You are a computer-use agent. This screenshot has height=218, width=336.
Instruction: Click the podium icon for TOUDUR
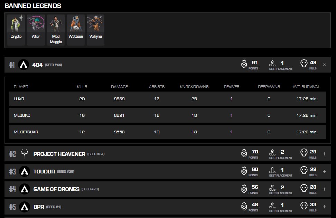(x=272, y=170)
